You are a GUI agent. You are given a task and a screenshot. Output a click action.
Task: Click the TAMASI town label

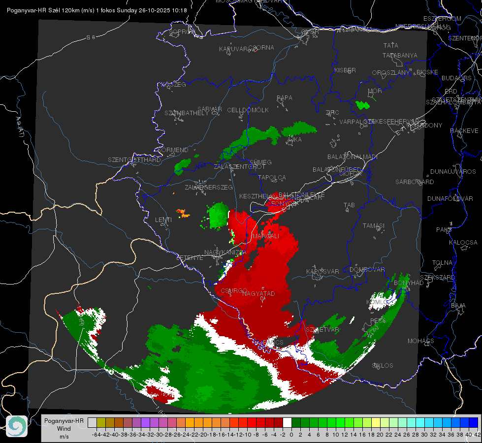point(374,225)
